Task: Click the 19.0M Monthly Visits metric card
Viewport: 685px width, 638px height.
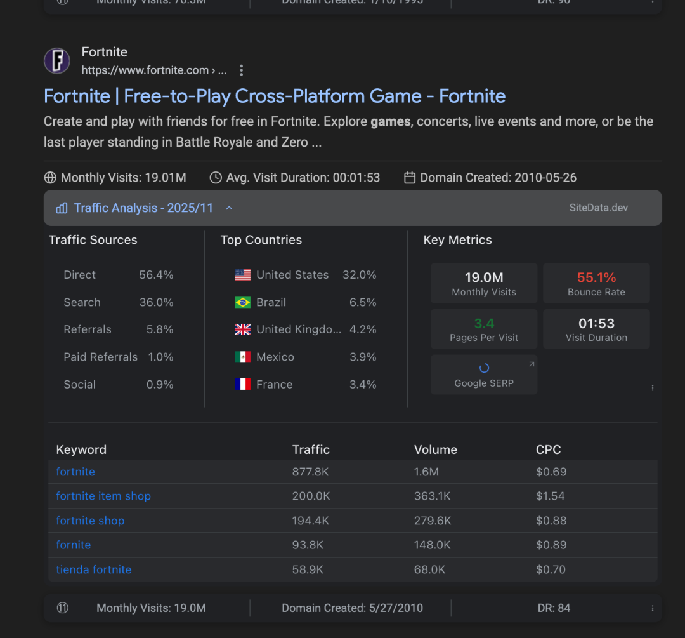Action: pos(484,283)
